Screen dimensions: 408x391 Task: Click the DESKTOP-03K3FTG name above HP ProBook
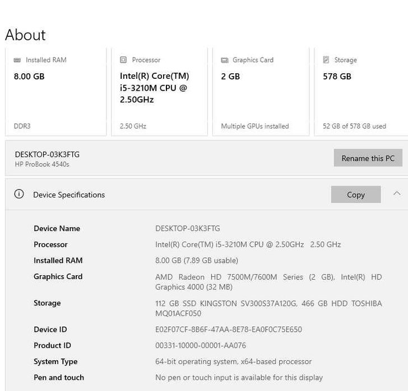(47, 154)
